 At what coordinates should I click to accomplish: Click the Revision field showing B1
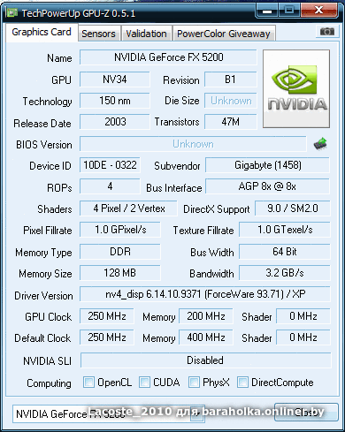(x=231, y=80)
